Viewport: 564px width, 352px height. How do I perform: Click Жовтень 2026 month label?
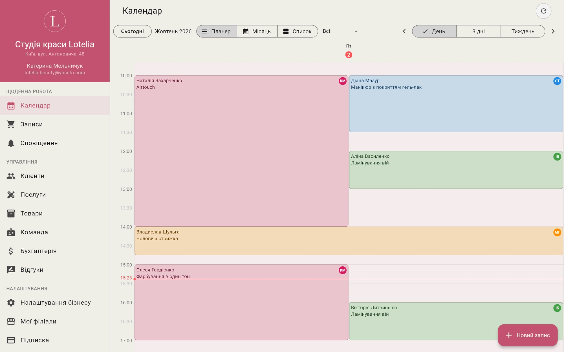click(173, 31)
